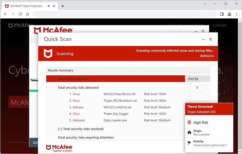The height and width of the screenshot is (154, 242).
Task: Select the '1. Virus' entry
Action: coord(75,94)
